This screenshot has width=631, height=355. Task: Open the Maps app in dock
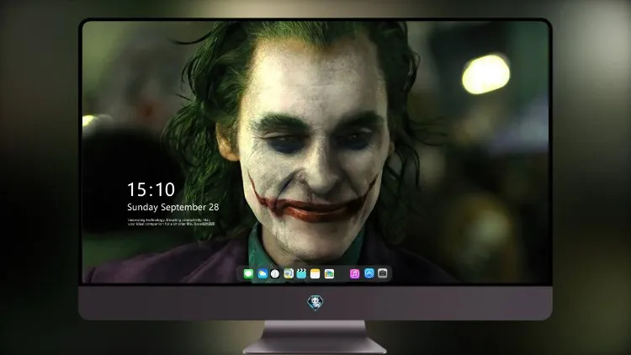point(289,273)
